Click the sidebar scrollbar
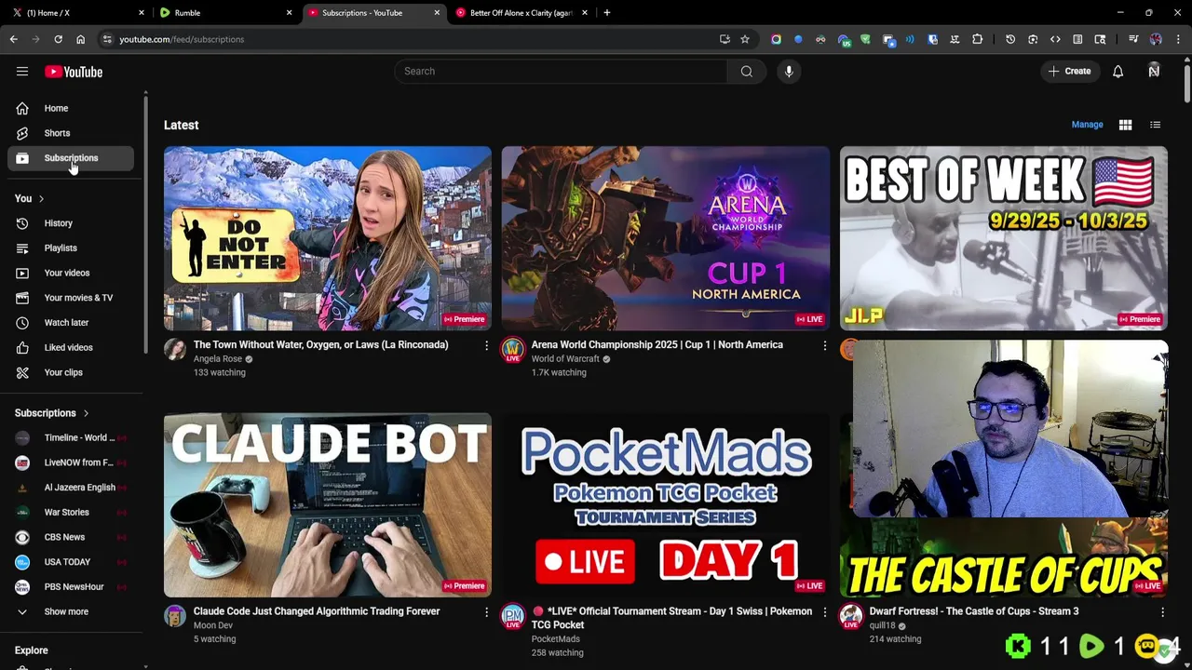The height and width of the screenshot is (670, 1192). pyautogui.click(x=145, y=223)
